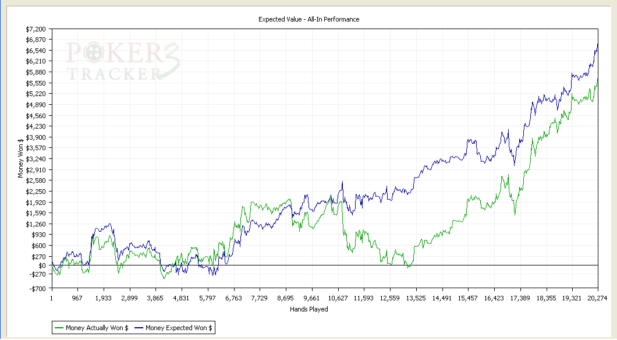Image resolution: width=617 pixels, height=340 pixels.
Task: Click the green actual line's right endpoint
Action: coord(598,79)
